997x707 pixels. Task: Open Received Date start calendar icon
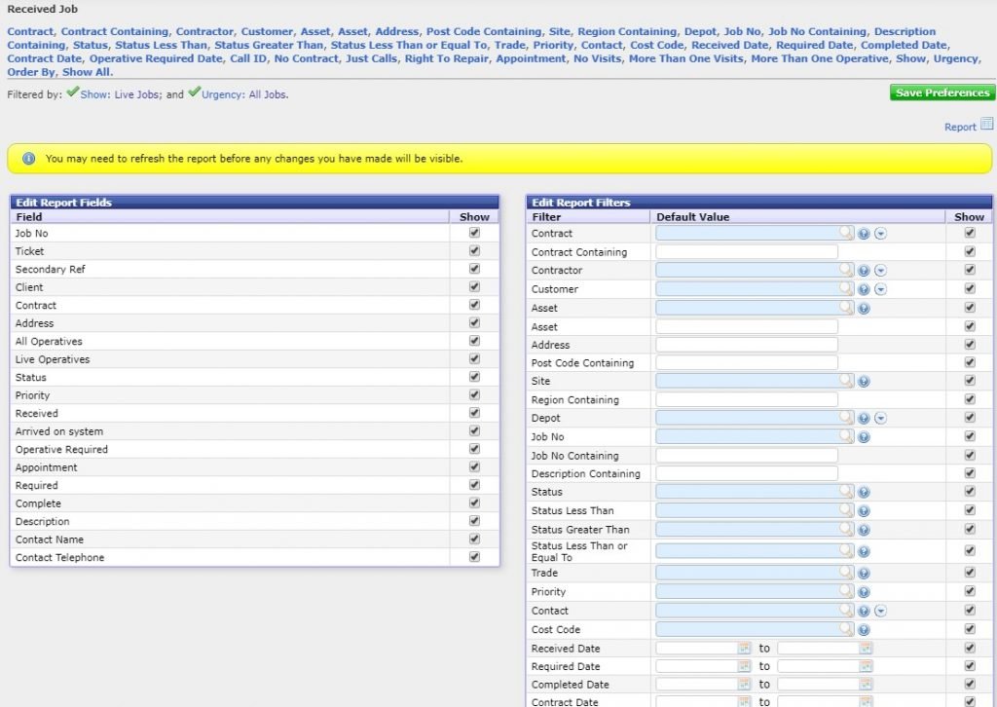tap(744, 648)
